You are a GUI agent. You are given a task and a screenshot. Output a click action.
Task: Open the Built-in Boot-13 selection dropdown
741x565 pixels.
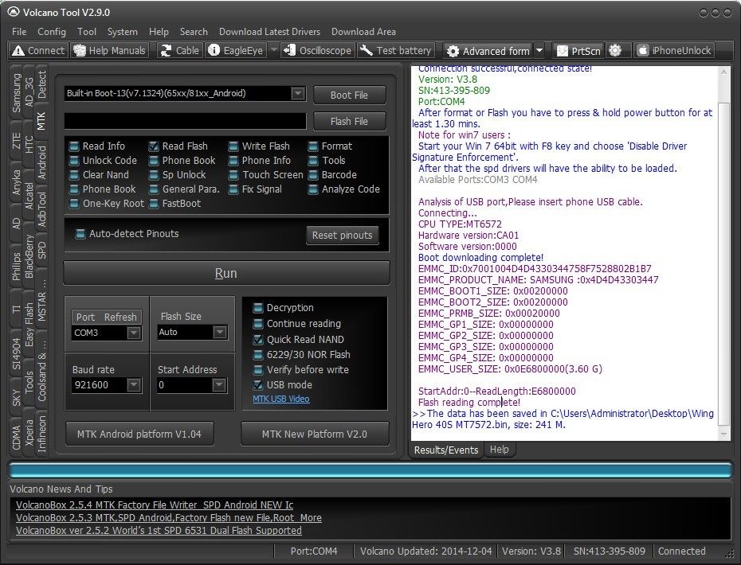click(297, 94)
